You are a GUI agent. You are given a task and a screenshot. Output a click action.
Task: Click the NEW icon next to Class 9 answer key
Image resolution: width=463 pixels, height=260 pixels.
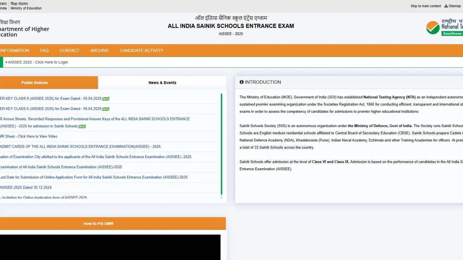pyautogui.click(x=105, y=98)
